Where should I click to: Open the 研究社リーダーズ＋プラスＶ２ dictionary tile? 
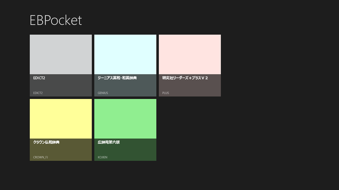[x=189, y=65]
